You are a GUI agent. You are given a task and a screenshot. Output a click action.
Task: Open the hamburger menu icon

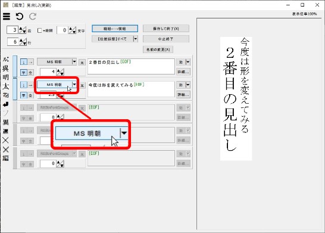tap(7, 17)
